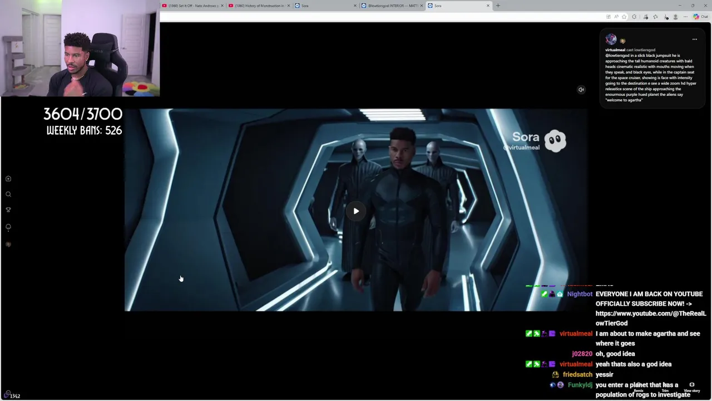Open the browser downloads icon

click(x=666, y=17)
